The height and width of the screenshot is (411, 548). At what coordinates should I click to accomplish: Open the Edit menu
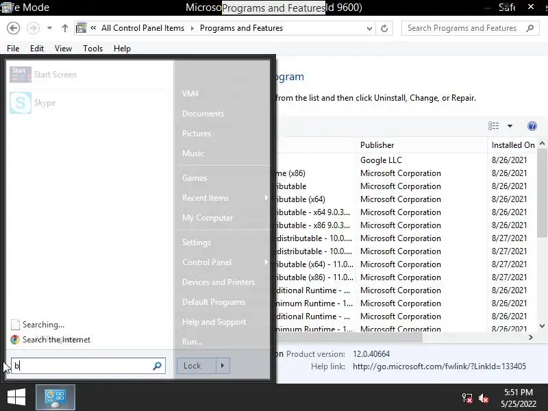[x=37, y=49]
